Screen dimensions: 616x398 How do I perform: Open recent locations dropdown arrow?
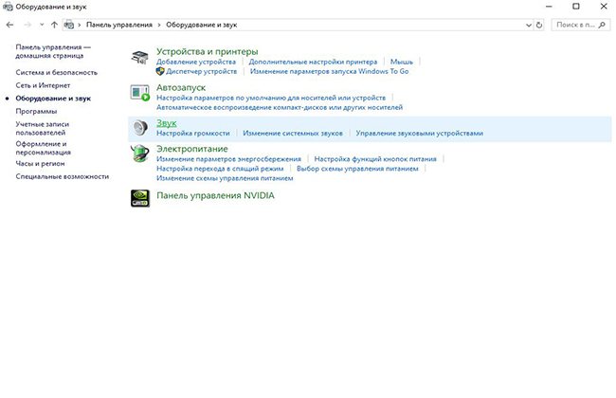coord(42,25)
